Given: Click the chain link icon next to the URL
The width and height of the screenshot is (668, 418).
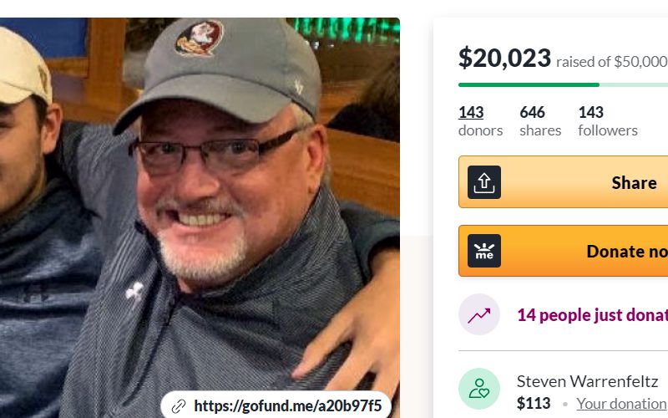Looking at the screenshot, I should (179, 406).
